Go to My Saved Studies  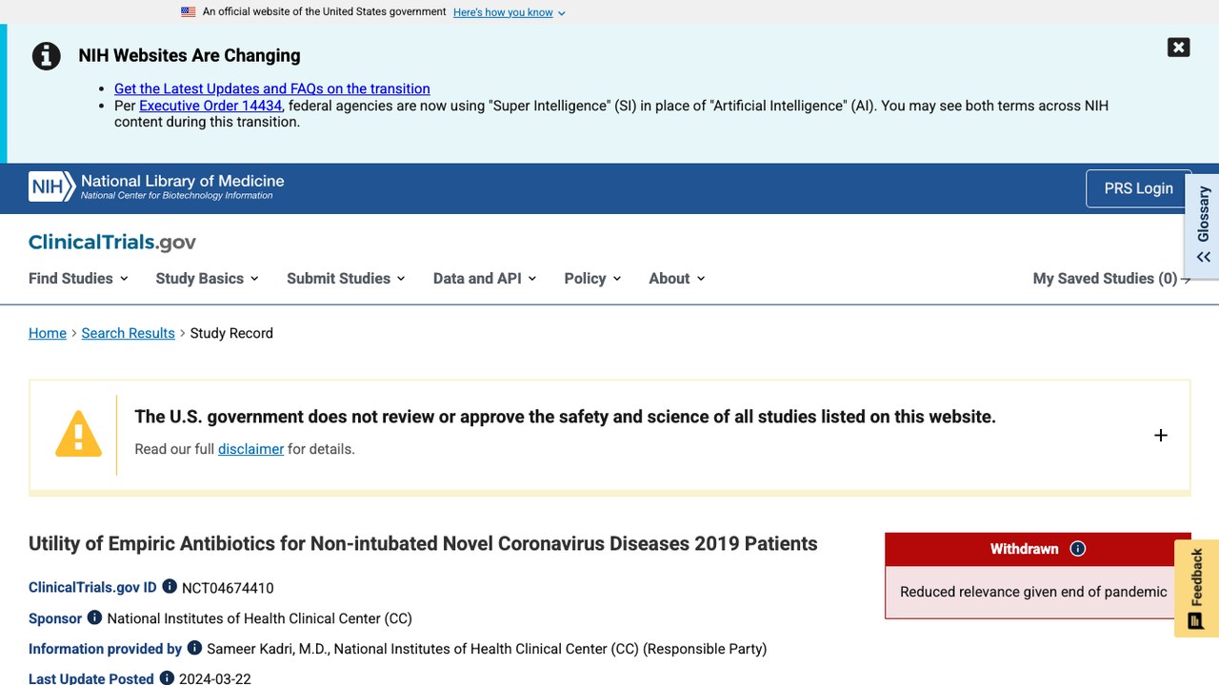[x=1111, y=279]
